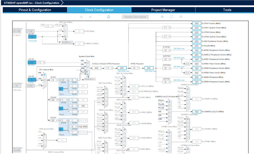The image size is (254, 154).
Task: Click the To HCLK3 200 value field
Action: coord(197,46)
